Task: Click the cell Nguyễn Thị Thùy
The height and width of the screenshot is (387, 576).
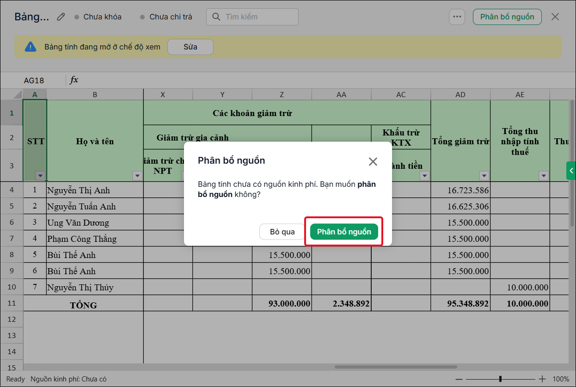Action: point(95,287)
